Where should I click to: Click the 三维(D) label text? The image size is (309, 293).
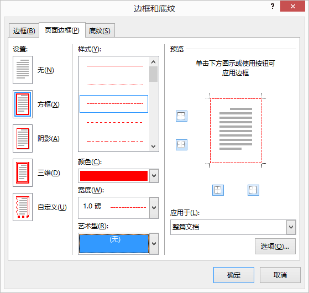coord(49,173)
